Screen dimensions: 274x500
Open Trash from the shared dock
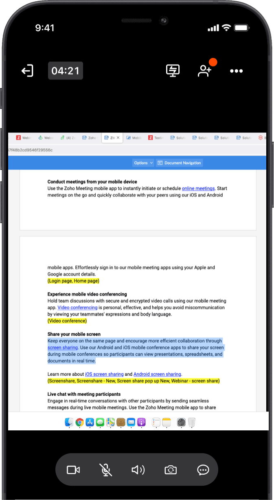(192, 422)
